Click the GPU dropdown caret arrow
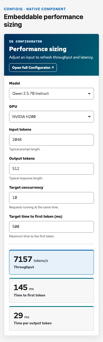 pos(89,117)
